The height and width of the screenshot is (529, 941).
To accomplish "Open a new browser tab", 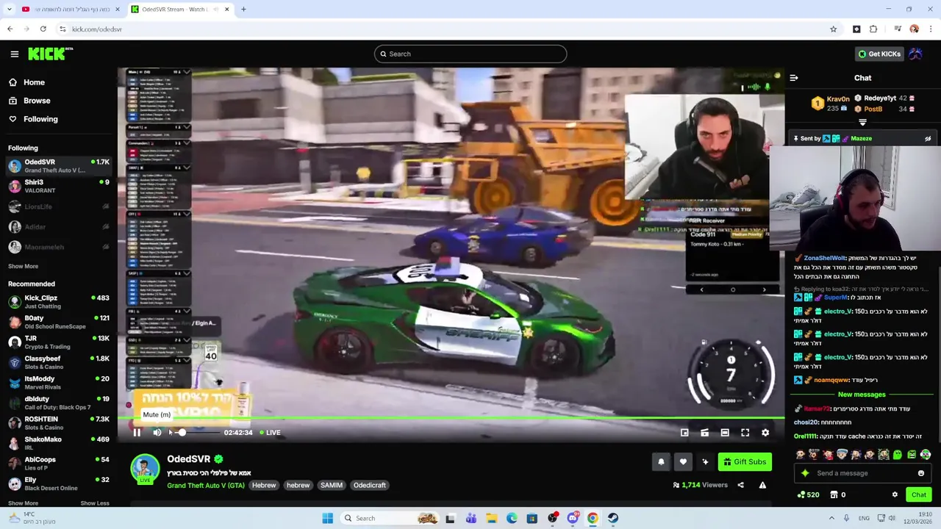I will 243,10.
